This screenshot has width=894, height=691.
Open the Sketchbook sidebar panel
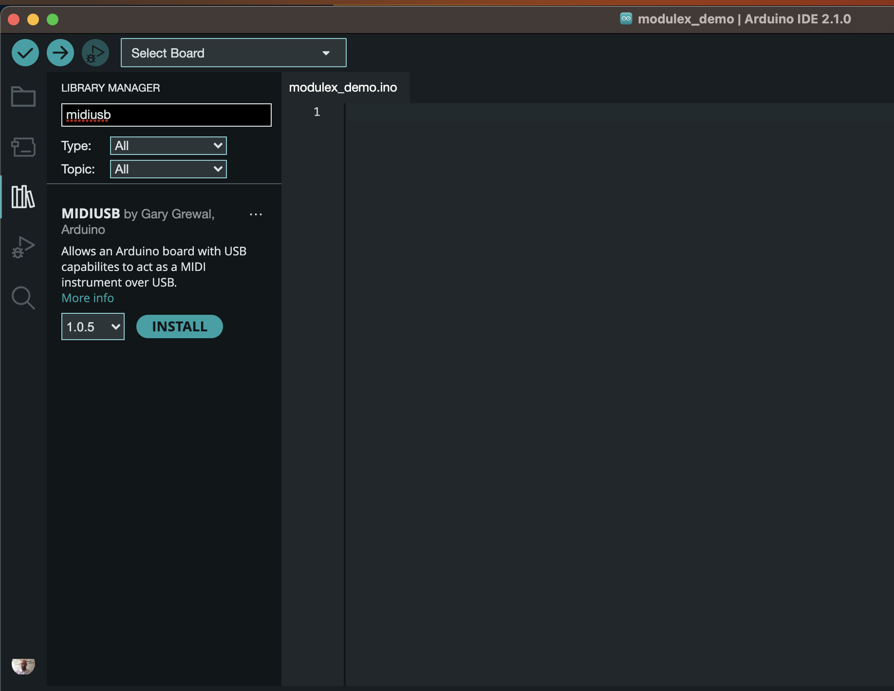click(x=23, y=96)
